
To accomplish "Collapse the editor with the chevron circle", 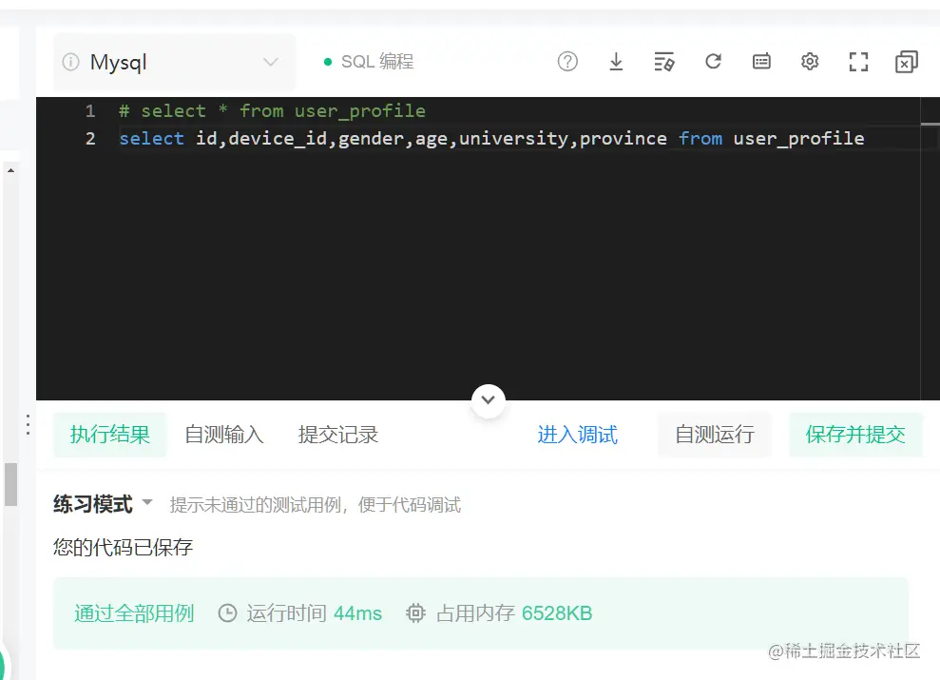I will tap(488, 400).
